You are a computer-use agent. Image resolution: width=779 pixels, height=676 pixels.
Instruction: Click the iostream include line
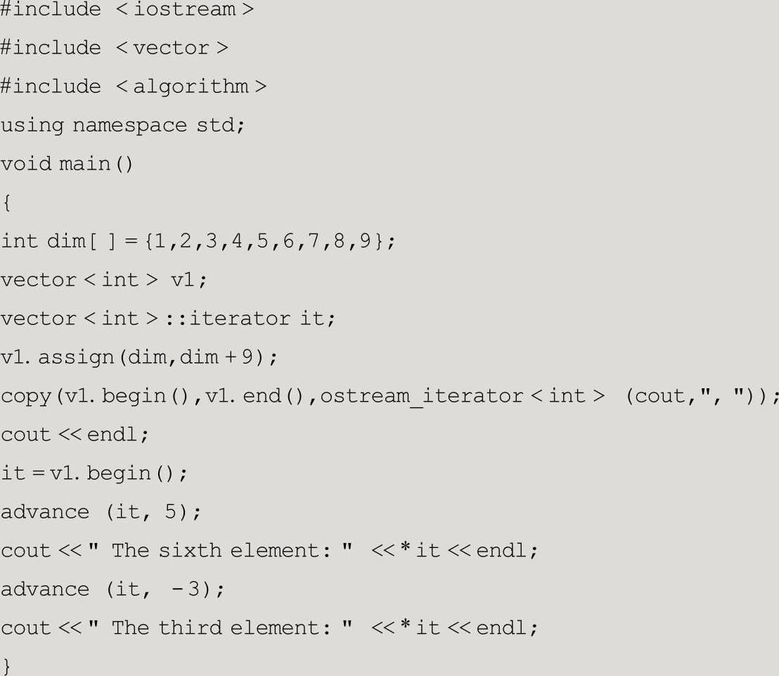click(127, 9)
